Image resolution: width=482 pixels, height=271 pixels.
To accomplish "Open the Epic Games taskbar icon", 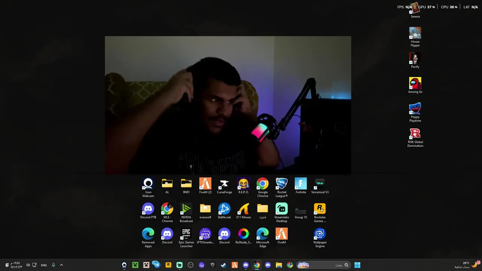I will tap(212, 265).
